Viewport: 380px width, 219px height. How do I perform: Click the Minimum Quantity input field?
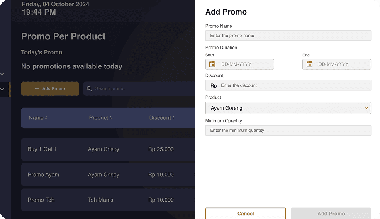288,130
